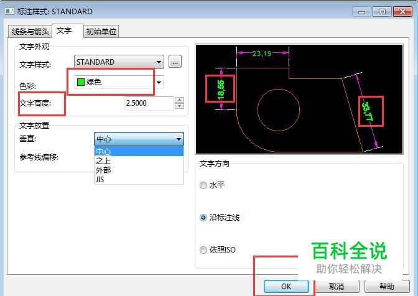
Task: Choose 中心 from the vertical list
Action: click(139, 151)
